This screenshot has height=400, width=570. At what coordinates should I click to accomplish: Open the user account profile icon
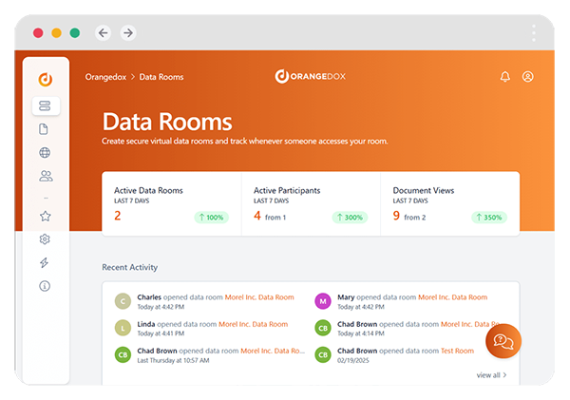point(528,77)
